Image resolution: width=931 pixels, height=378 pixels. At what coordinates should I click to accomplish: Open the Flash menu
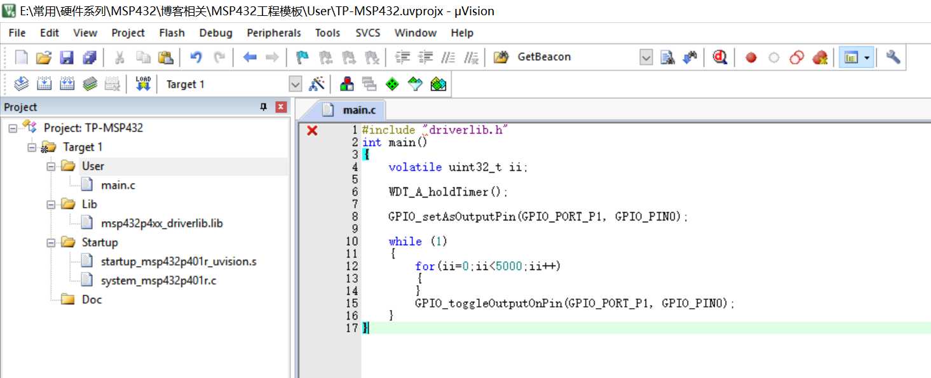point(172,33)
